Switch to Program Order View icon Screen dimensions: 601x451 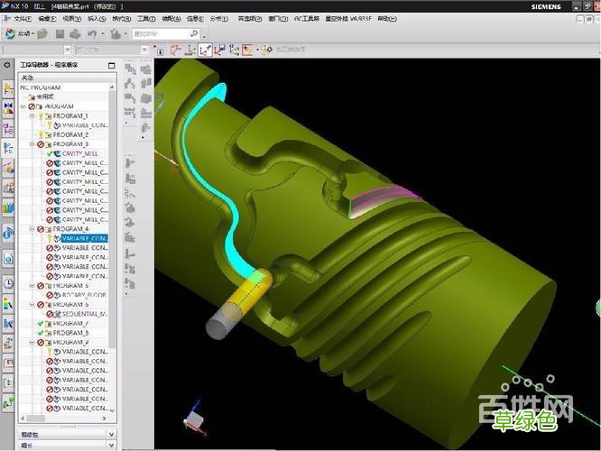pos(130,69)
